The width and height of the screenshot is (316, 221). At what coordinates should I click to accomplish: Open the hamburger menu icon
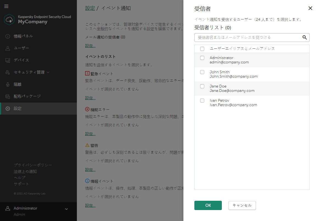tap(6, 6)
